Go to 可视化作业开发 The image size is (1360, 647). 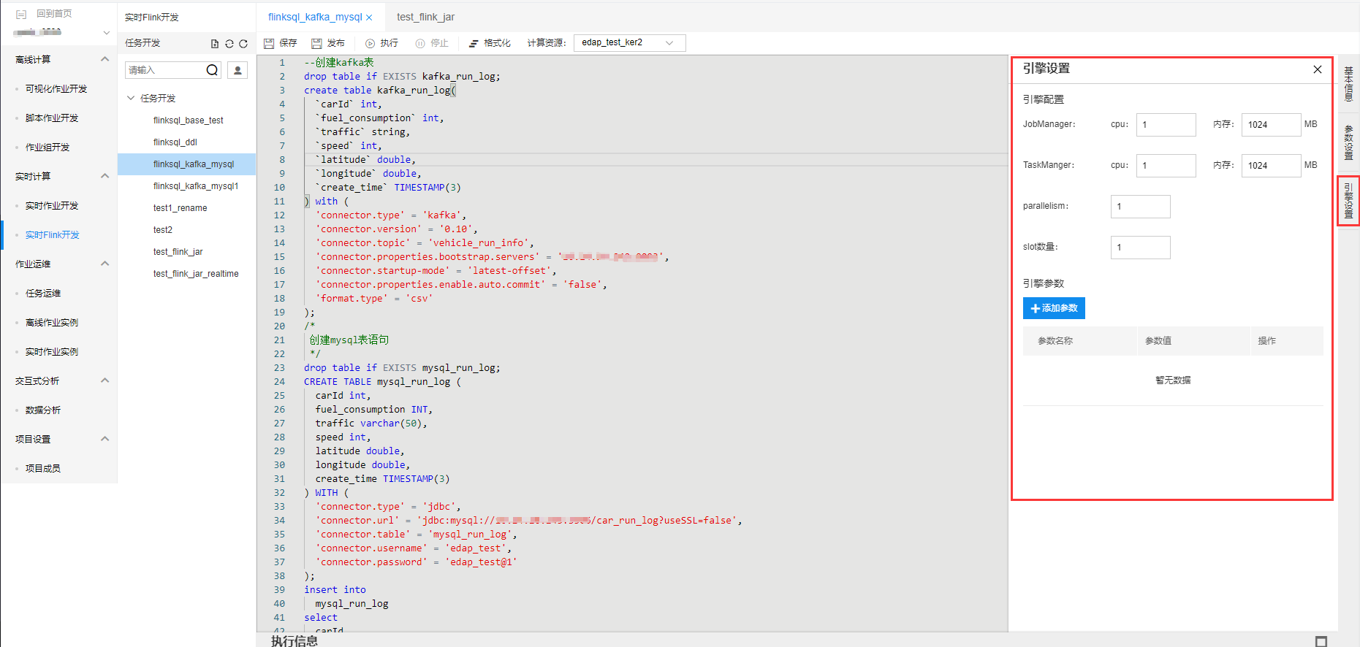tap(56, 88)
